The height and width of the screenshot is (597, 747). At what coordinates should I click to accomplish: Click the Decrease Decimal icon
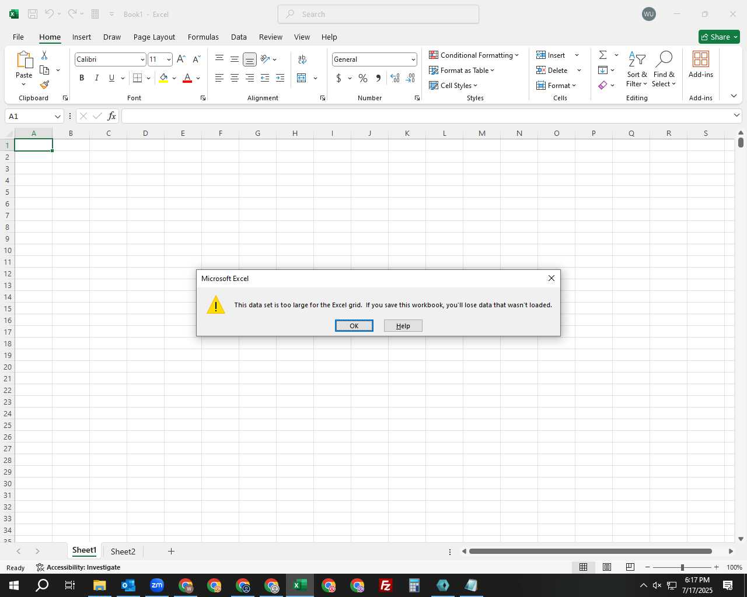pos(410,78)
